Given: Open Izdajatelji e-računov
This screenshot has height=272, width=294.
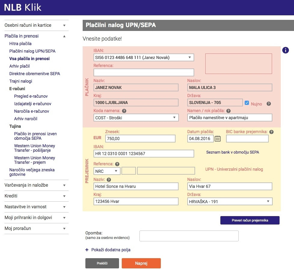Looking at the screenshot, I should pyautogui.click(x=33, y=104).
